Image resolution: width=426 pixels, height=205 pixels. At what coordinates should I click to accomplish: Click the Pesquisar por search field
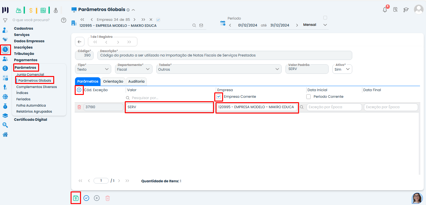[x=170, y=98]
